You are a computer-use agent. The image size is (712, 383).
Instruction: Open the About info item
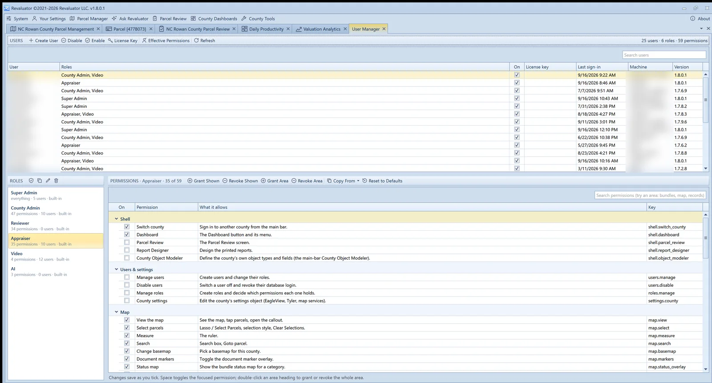(700, 19)
